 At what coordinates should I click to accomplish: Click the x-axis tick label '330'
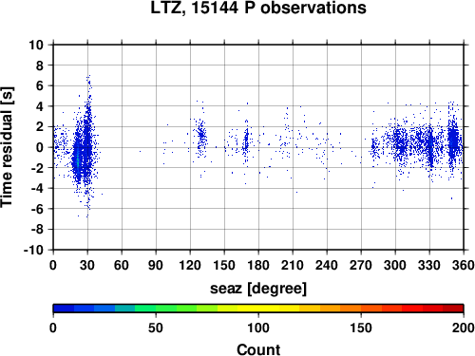click(429, 265)
